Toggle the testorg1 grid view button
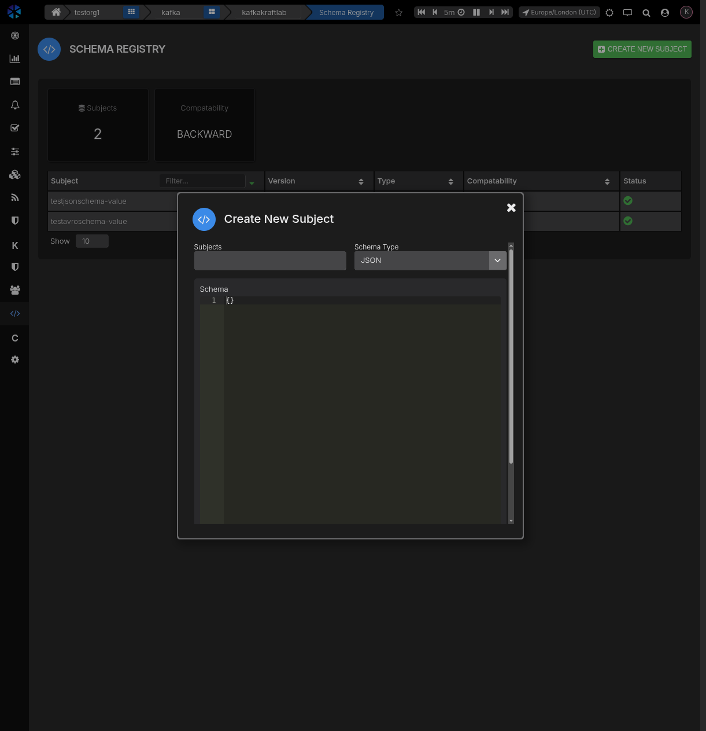Screen dimensions: 706x731 [131, 12]
